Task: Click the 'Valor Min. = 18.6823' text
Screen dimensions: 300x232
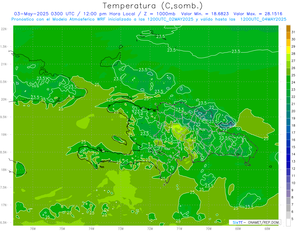Action: pyautogui.click(x=205, y=14)
